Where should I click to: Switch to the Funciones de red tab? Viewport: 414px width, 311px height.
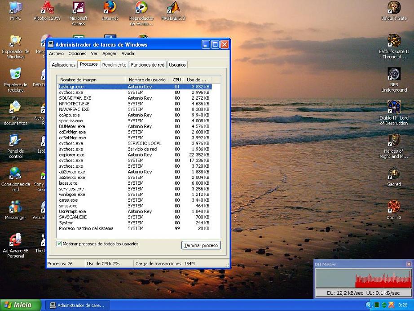(148, 65)
